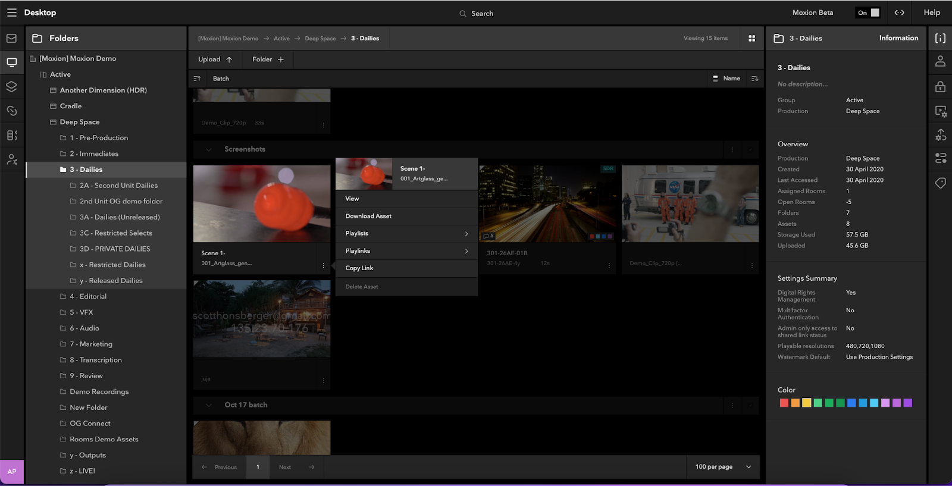This screenshot has height=486, width=952.
Task: Click the tag icon in right sidebar
Action: coord(940,183)
